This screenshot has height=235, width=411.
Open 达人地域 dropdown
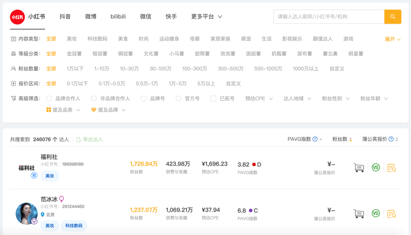297,98
